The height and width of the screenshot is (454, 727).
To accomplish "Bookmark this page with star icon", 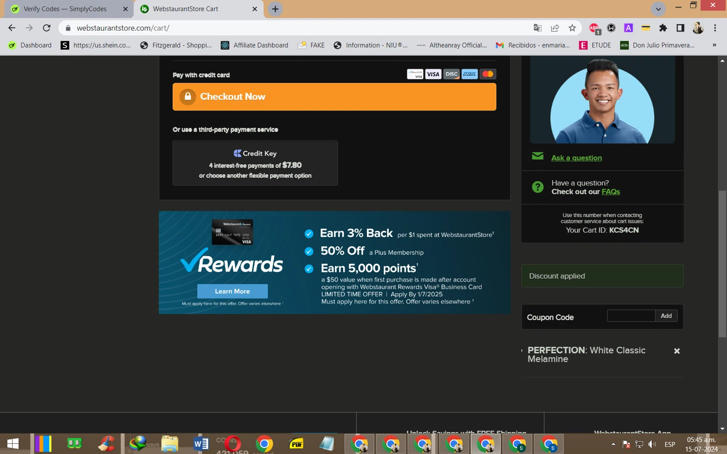I will point(572,28).
